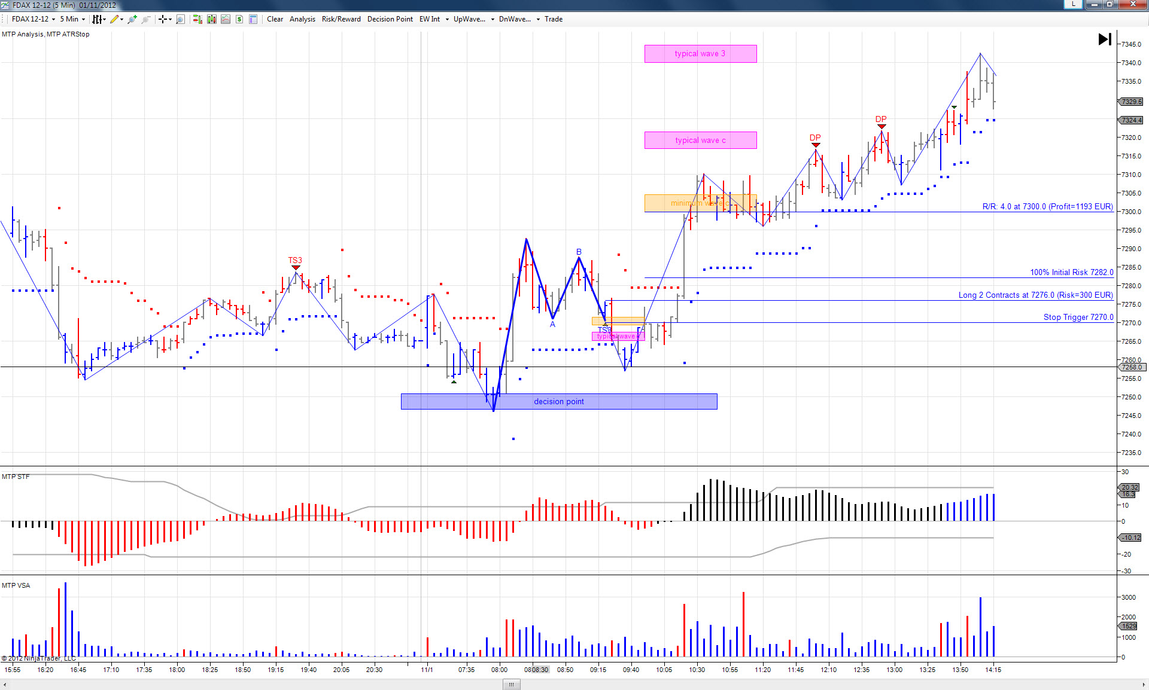1149x690 pixels.
Task: Click the '100% Initial Risk 7282.0' label
Action: pos(1072,273)
